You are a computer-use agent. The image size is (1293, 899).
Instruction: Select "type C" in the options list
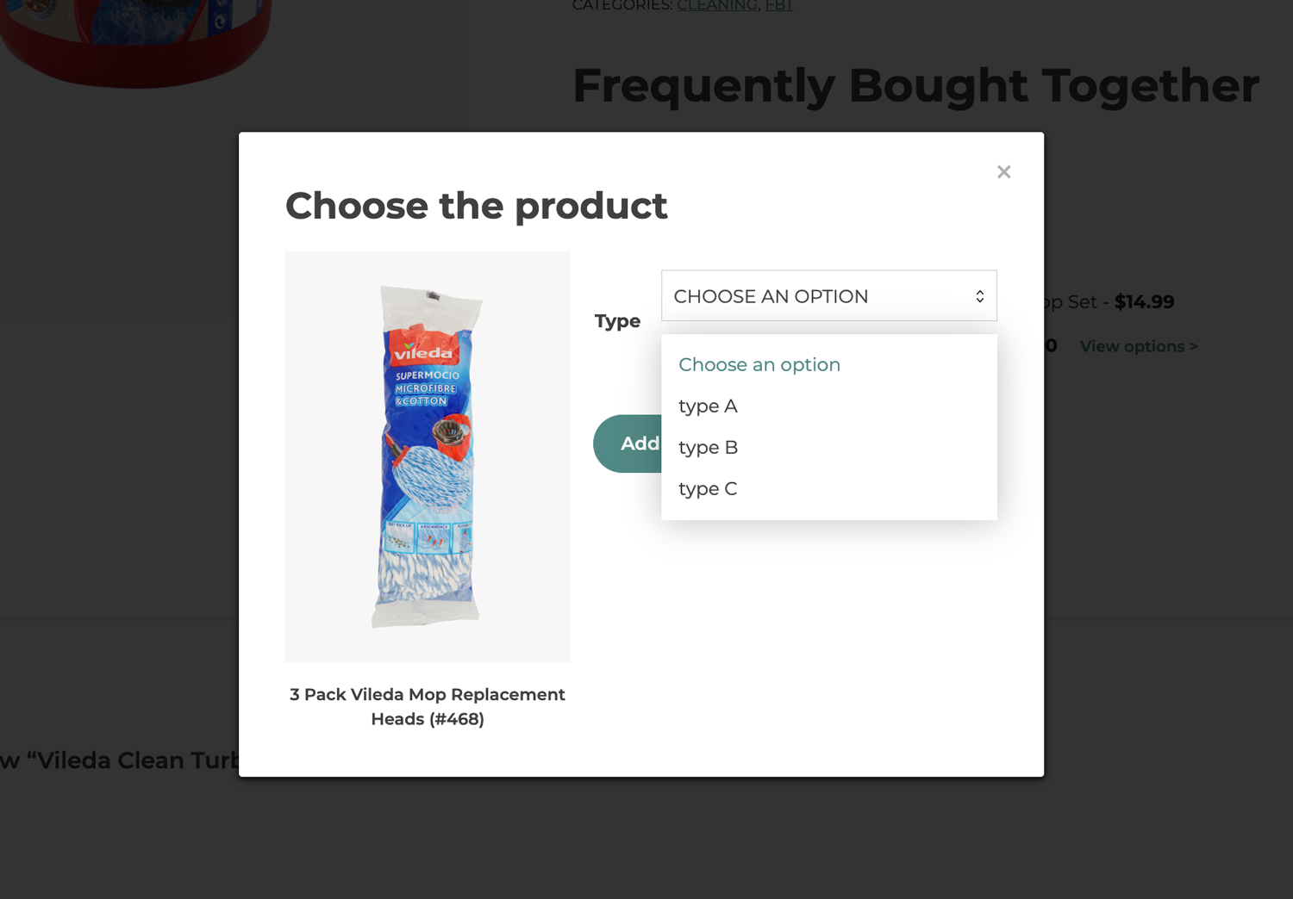[x=708, y=489]
